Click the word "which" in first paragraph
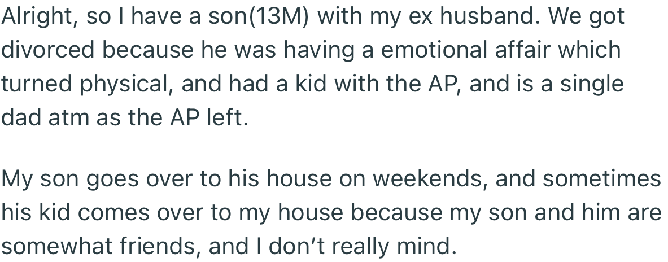Image resolution: width=668 pixels, height=262 pixels. coord(591,50)
